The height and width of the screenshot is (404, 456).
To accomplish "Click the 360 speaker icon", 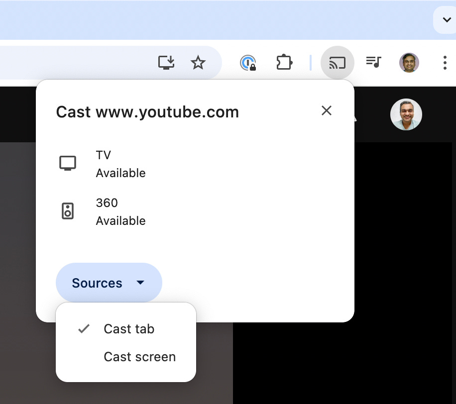I will (x=68, y=211).
